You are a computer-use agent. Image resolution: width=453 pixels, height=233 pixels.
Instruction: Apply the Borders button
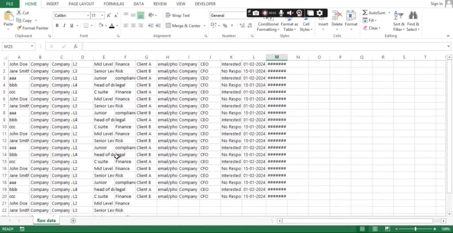tap(86, 25)
